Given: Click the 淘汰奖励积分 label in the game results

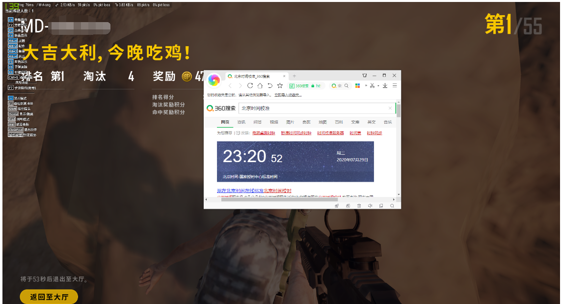Looking at the screenshot, I should (x=168, y=105).
